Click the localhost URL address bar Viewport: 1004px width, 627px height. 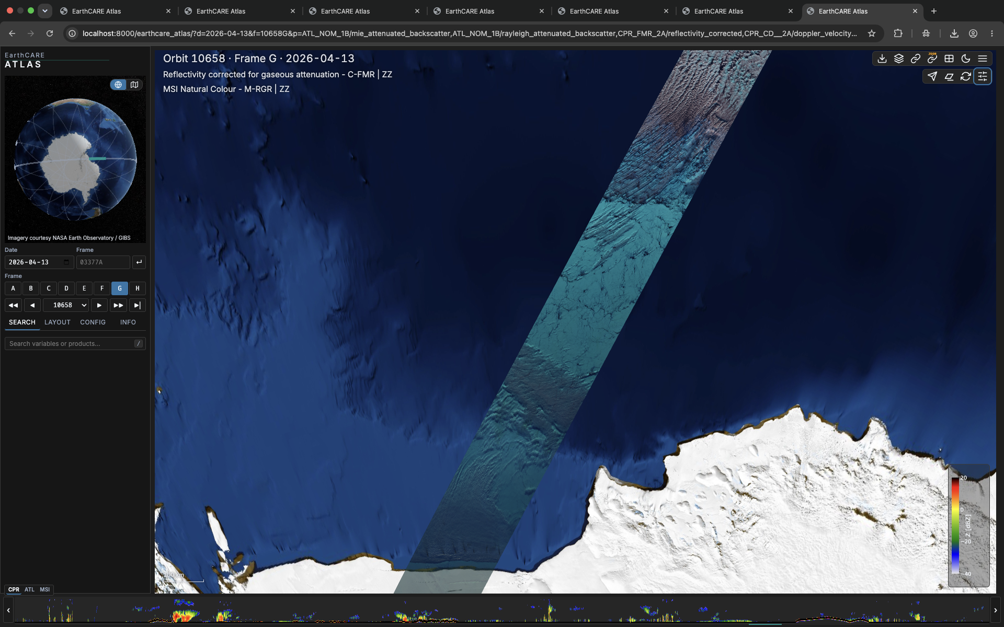pos(470,33)
